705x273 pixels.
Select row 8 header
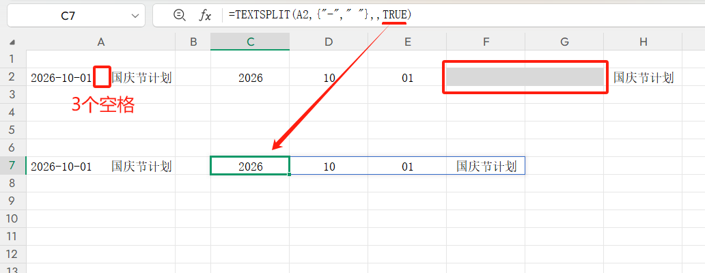[x=12, y=183]
